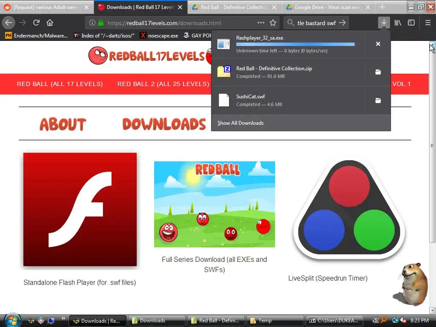The width and height of the screenshot is (436, 327).
Task: Click the page's vertical scrollbar
Action: (x=432, y=146)
